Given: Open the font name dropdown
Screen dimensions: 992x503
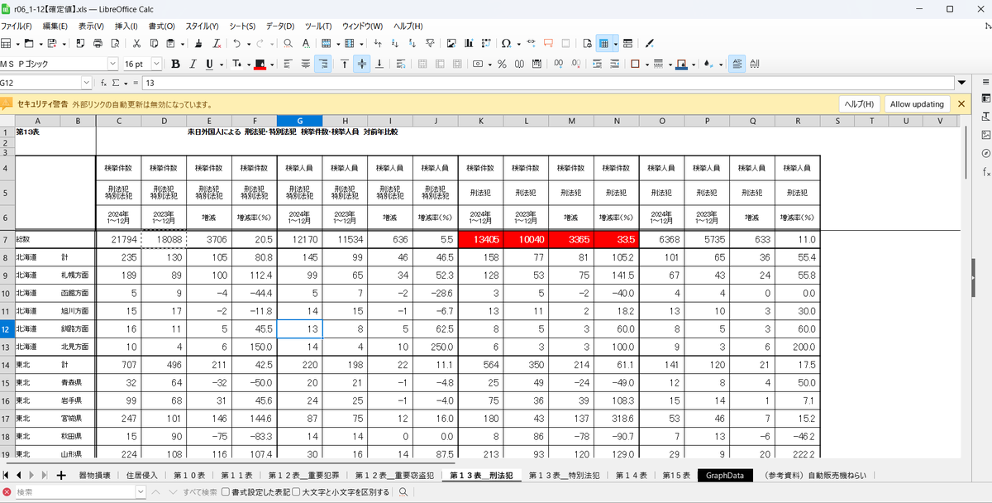Looking at the screenshot, I should (112, 64).
